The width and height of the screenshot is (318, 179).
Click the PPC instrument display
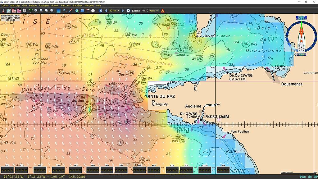point(75,170)
